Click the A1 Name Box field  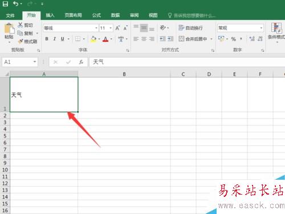click(20, 62)
